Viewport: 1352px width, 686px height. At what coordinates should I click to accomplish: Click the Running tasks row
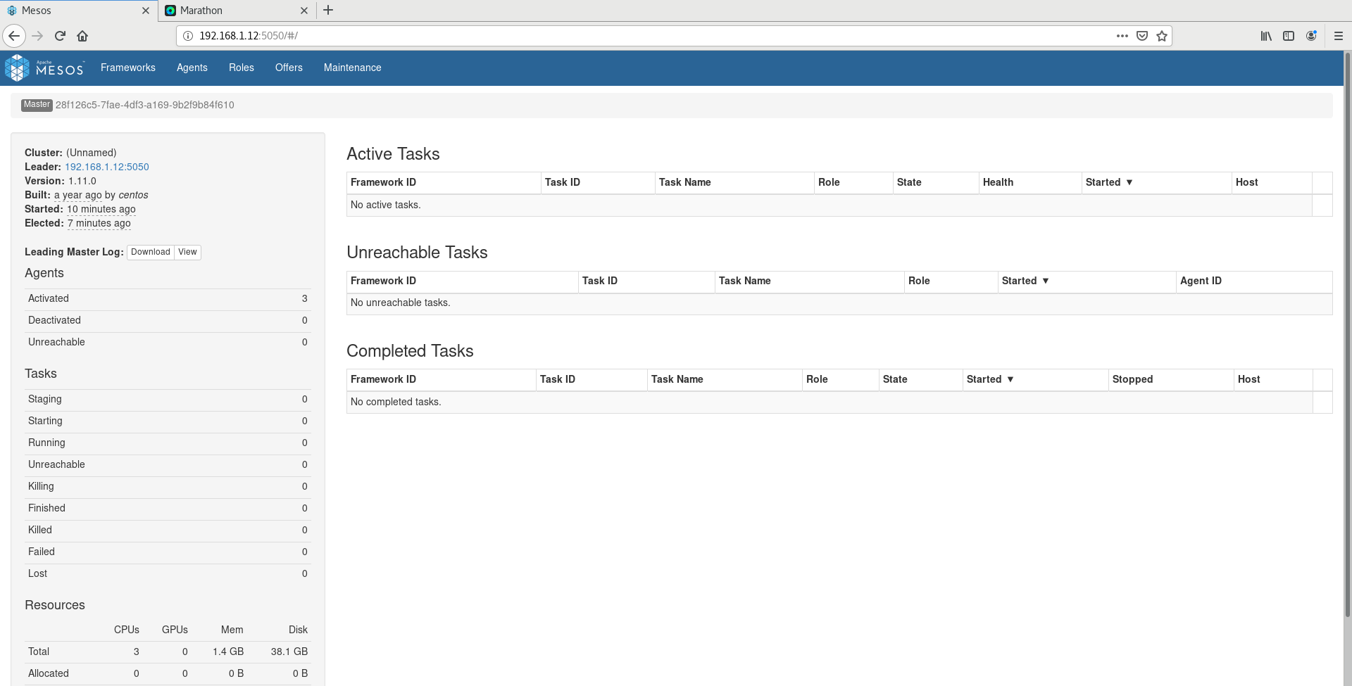168,443
